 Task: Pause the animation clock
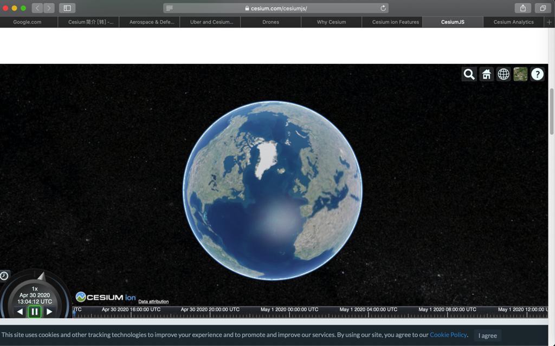click(35, 312)
